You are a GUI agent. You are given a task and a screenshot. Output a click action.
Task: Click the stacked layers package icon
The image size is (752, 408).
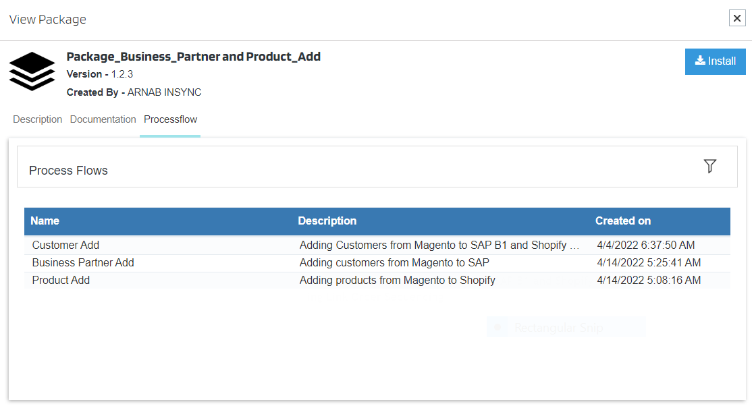click(x=32, y=71)
